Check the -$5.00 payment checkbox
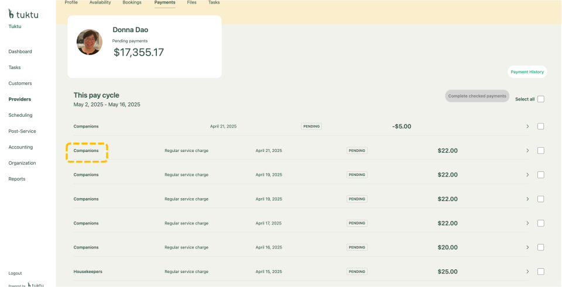562x287 pixels. click(x=540, y=126)
